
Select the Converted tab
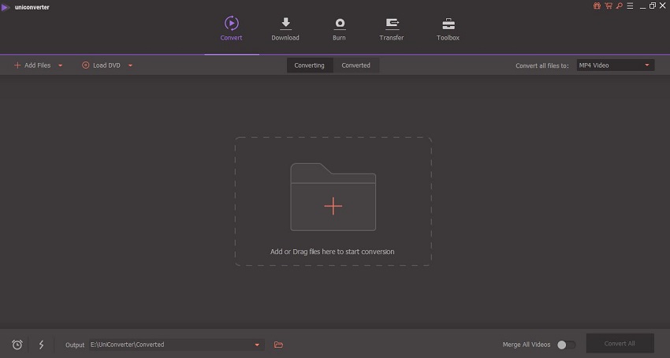(x=355, y=65)
